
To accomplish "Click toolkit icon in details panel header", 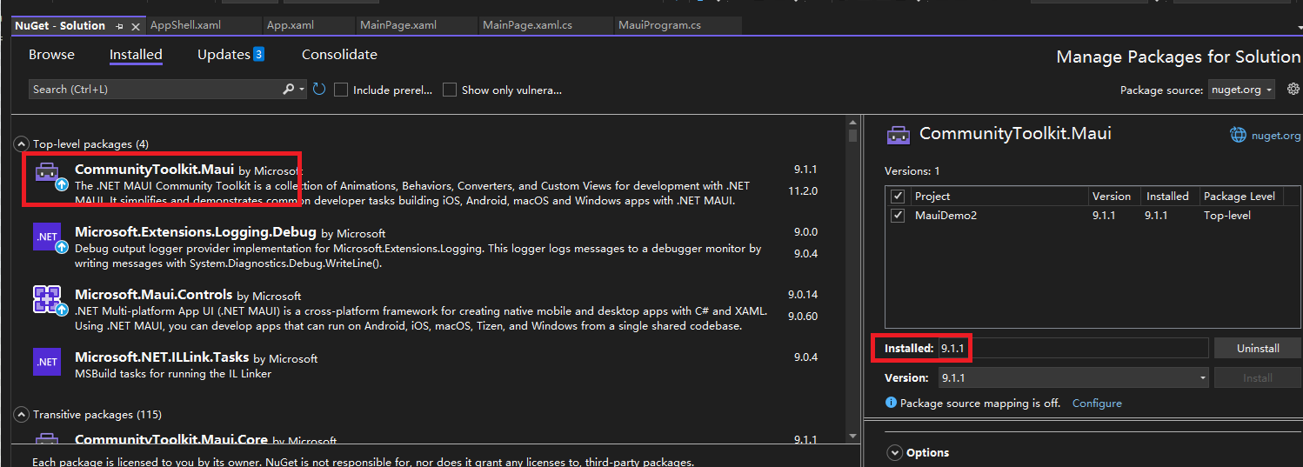I will coord(899,135).
